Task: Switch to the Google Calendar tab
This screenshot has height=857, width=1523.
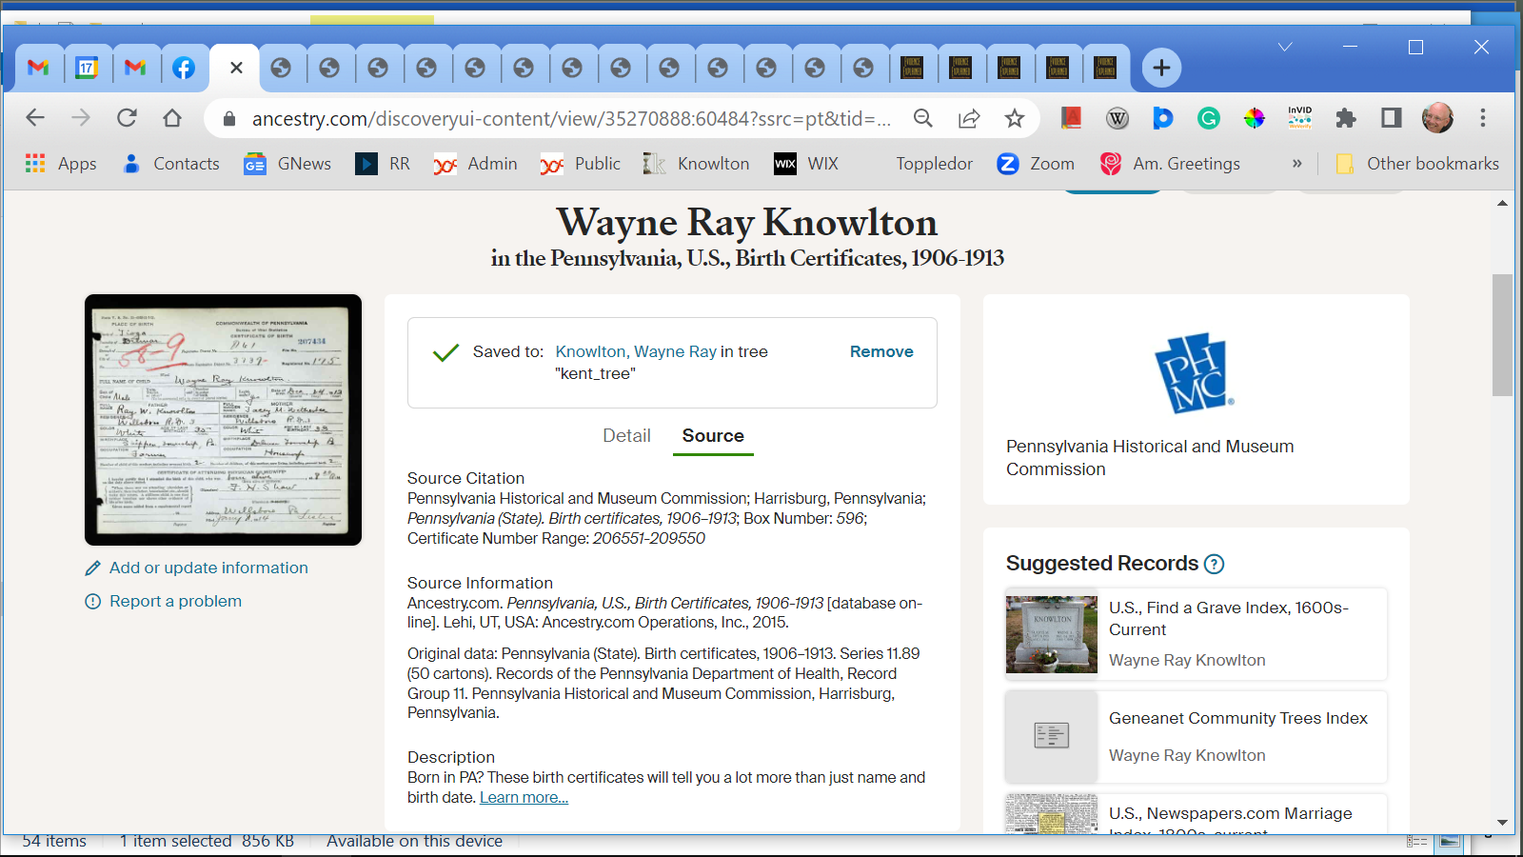Action: (x=87, y=68)
